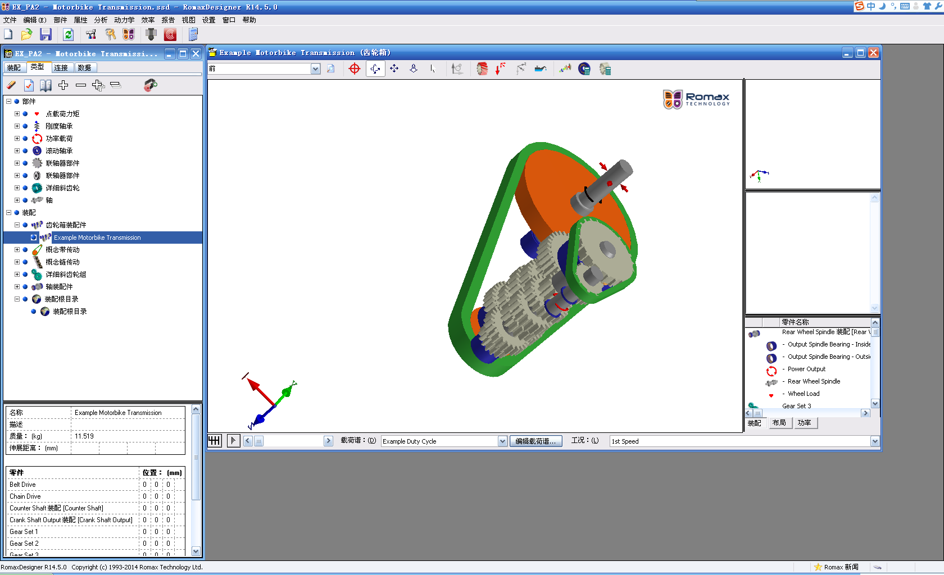944x575 pixels.
Task: Expand the 滚动轴承 tree node
Action: (x=17, y=151)
